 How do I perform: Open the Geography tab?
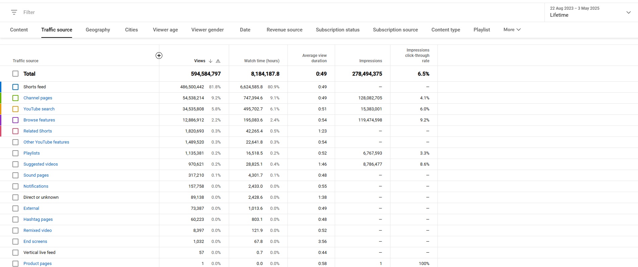tap(98, 30)
